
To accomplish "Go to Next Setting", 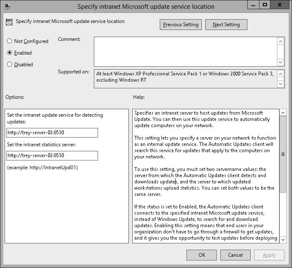I will [x=226, y=25].
